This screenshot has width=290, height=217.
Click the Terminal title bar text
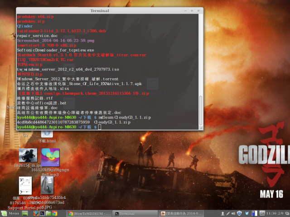click(100, 11)
